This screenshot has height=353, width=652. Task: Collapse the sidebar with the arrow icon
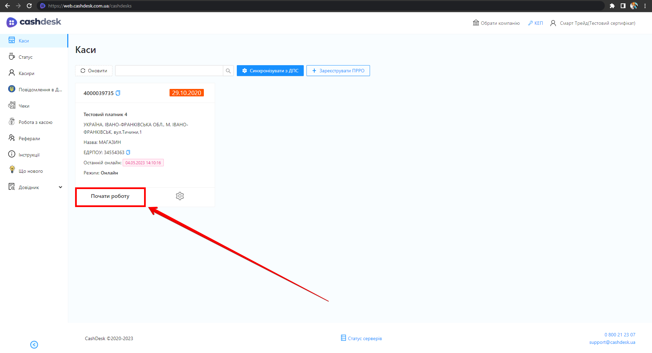coord(34,345)
